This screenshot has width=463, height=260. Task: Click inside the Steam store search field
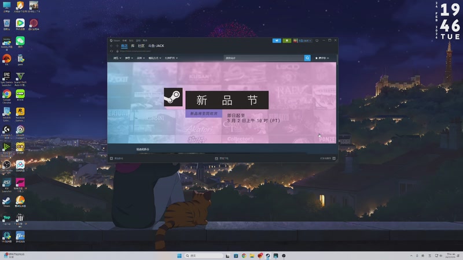(x=264, y=58)
